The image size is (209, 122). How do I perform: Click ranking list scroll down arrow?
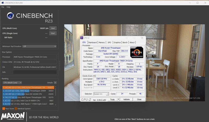56,105
